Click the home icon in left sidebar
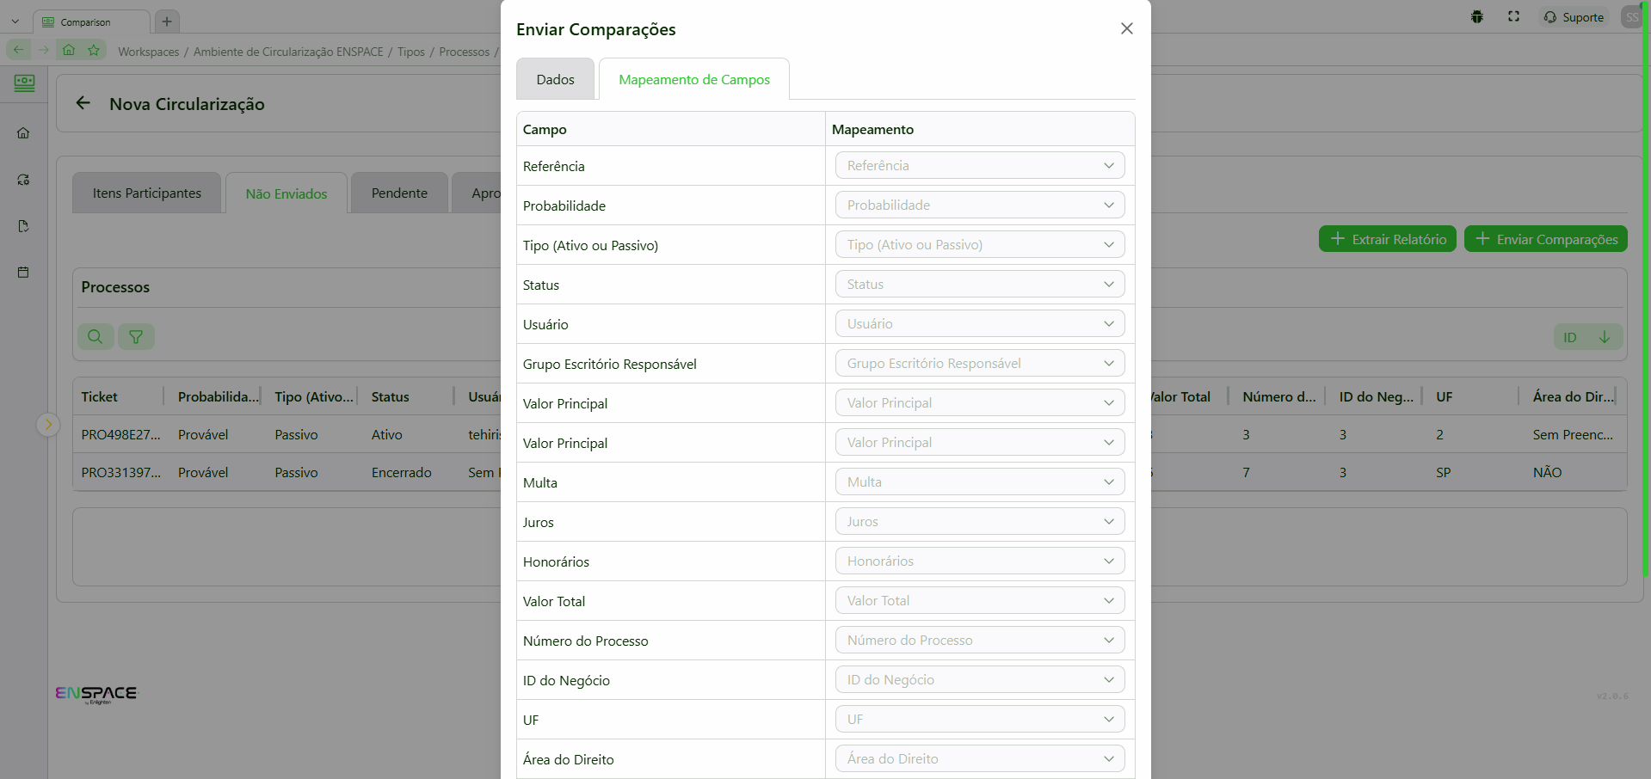The width and height of the screenshot is (1651, 779). click(x=23, y=133)
